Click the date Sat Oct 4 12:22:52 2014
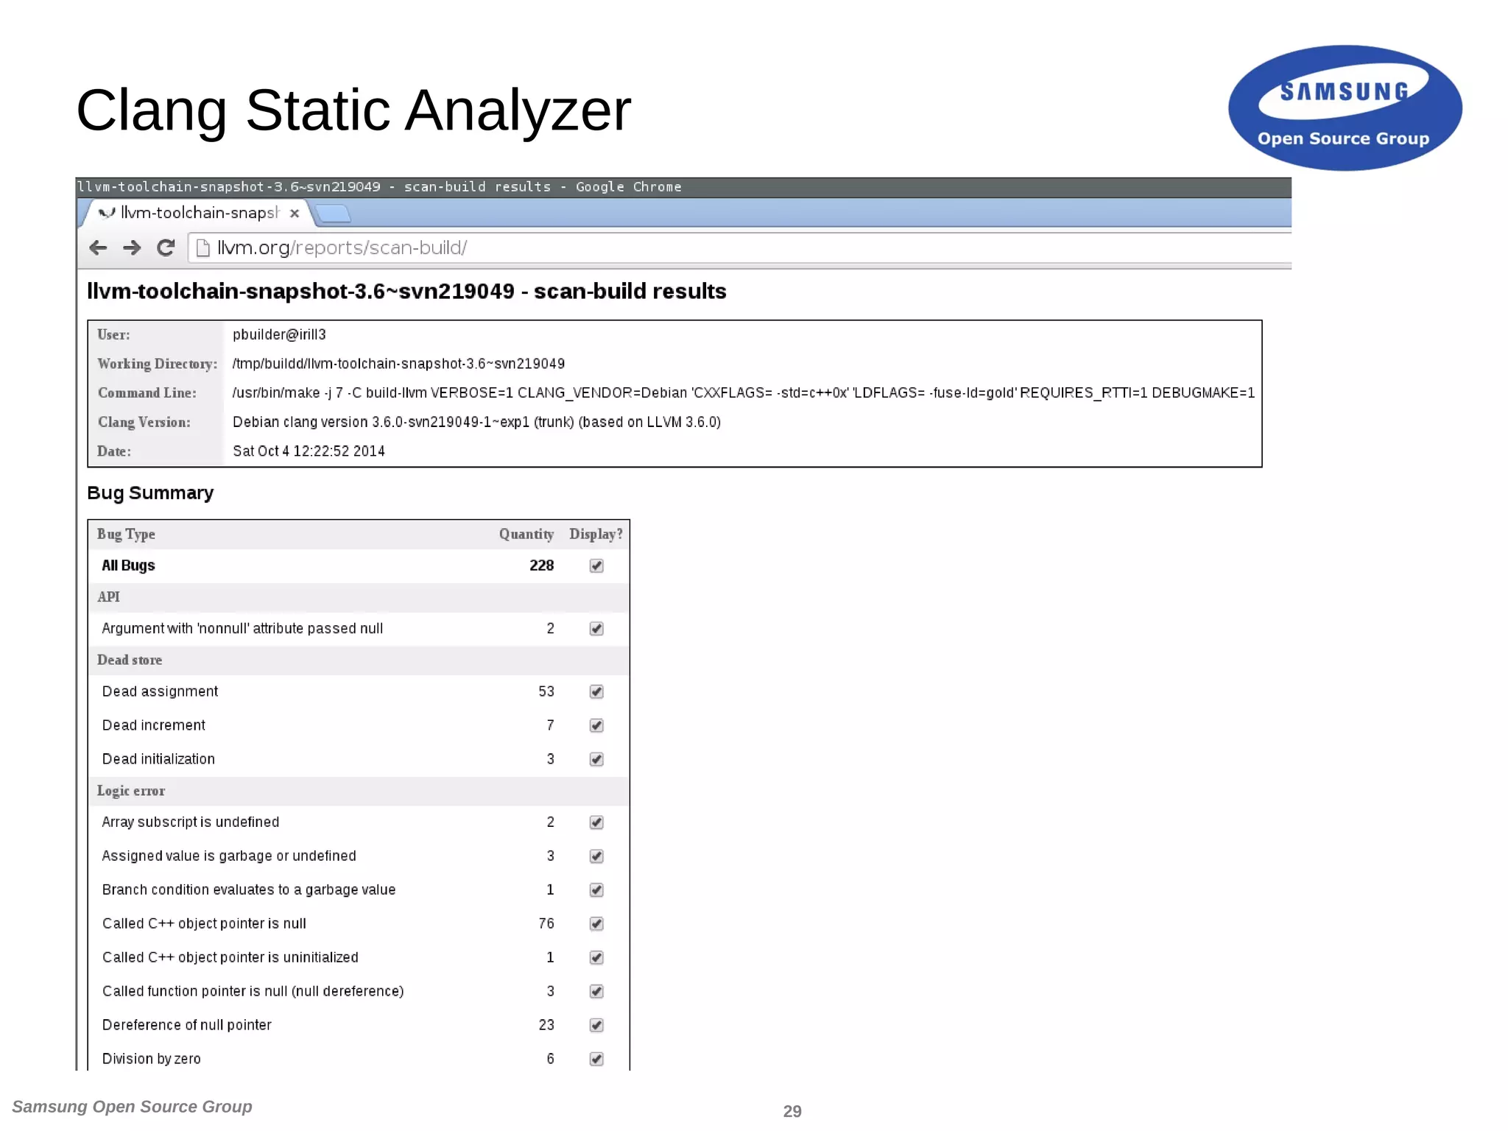 tap(309, 451)
